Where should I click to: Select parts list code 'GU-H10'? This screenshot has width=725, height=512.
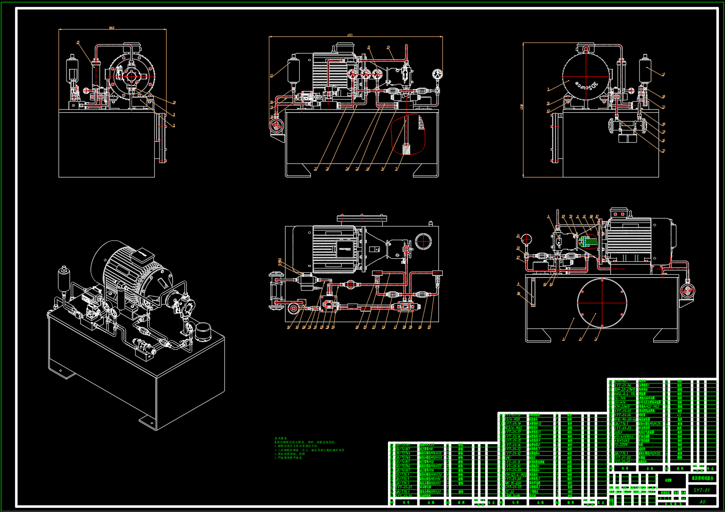[620, 402]
